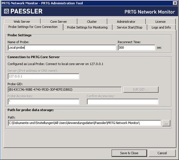The height and width of the screenshot is (160, 179).
Task: Open the Service Start/Stop tab
Action: tap(130, 27)
